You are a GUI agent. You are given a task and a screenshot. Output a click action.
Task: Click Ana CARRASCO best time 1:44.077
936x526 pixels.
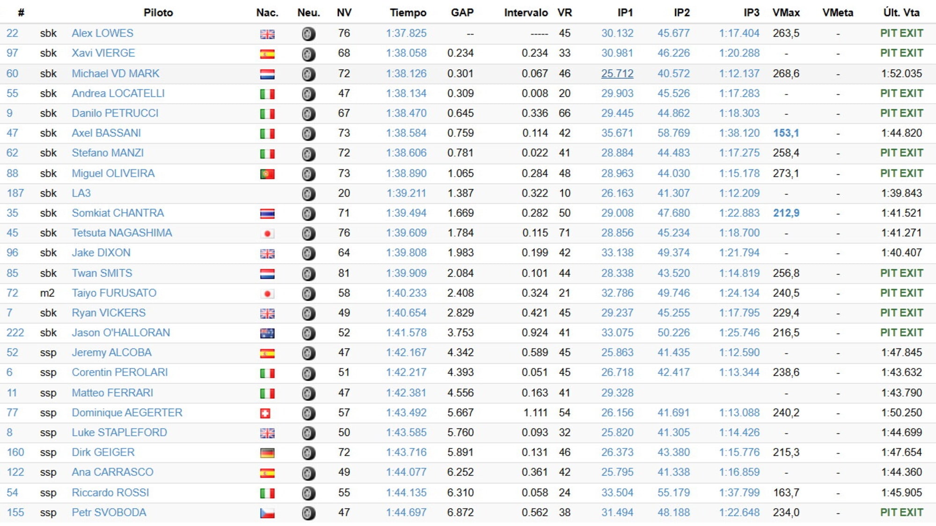coord(406,472)
